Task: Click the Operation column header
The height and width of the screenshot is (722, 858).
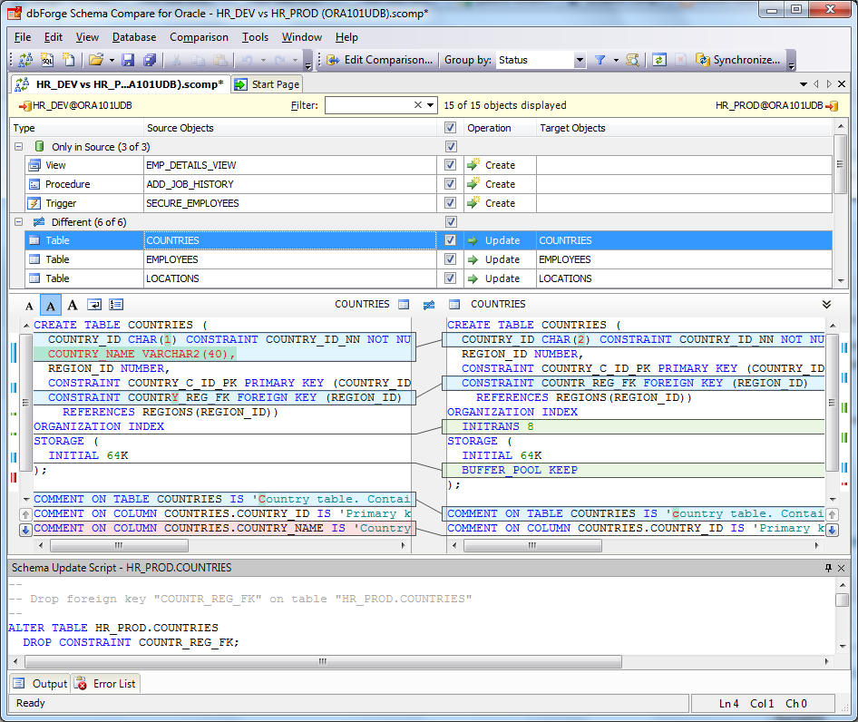Action: click(x=500, y=128)
